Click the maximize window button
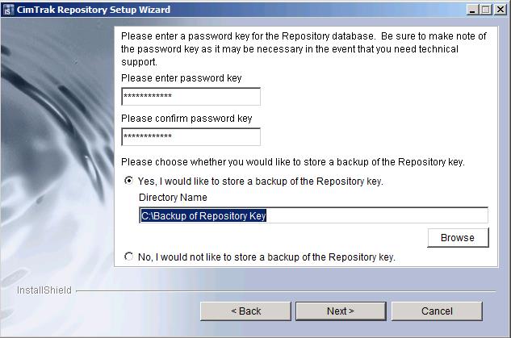The height and width of the screenshot is (338, 511). (485, 10)
